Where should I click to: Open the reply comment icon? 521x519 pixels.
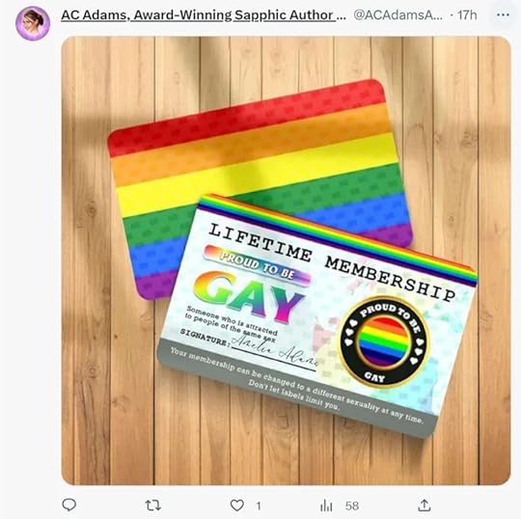pos(69,505)
